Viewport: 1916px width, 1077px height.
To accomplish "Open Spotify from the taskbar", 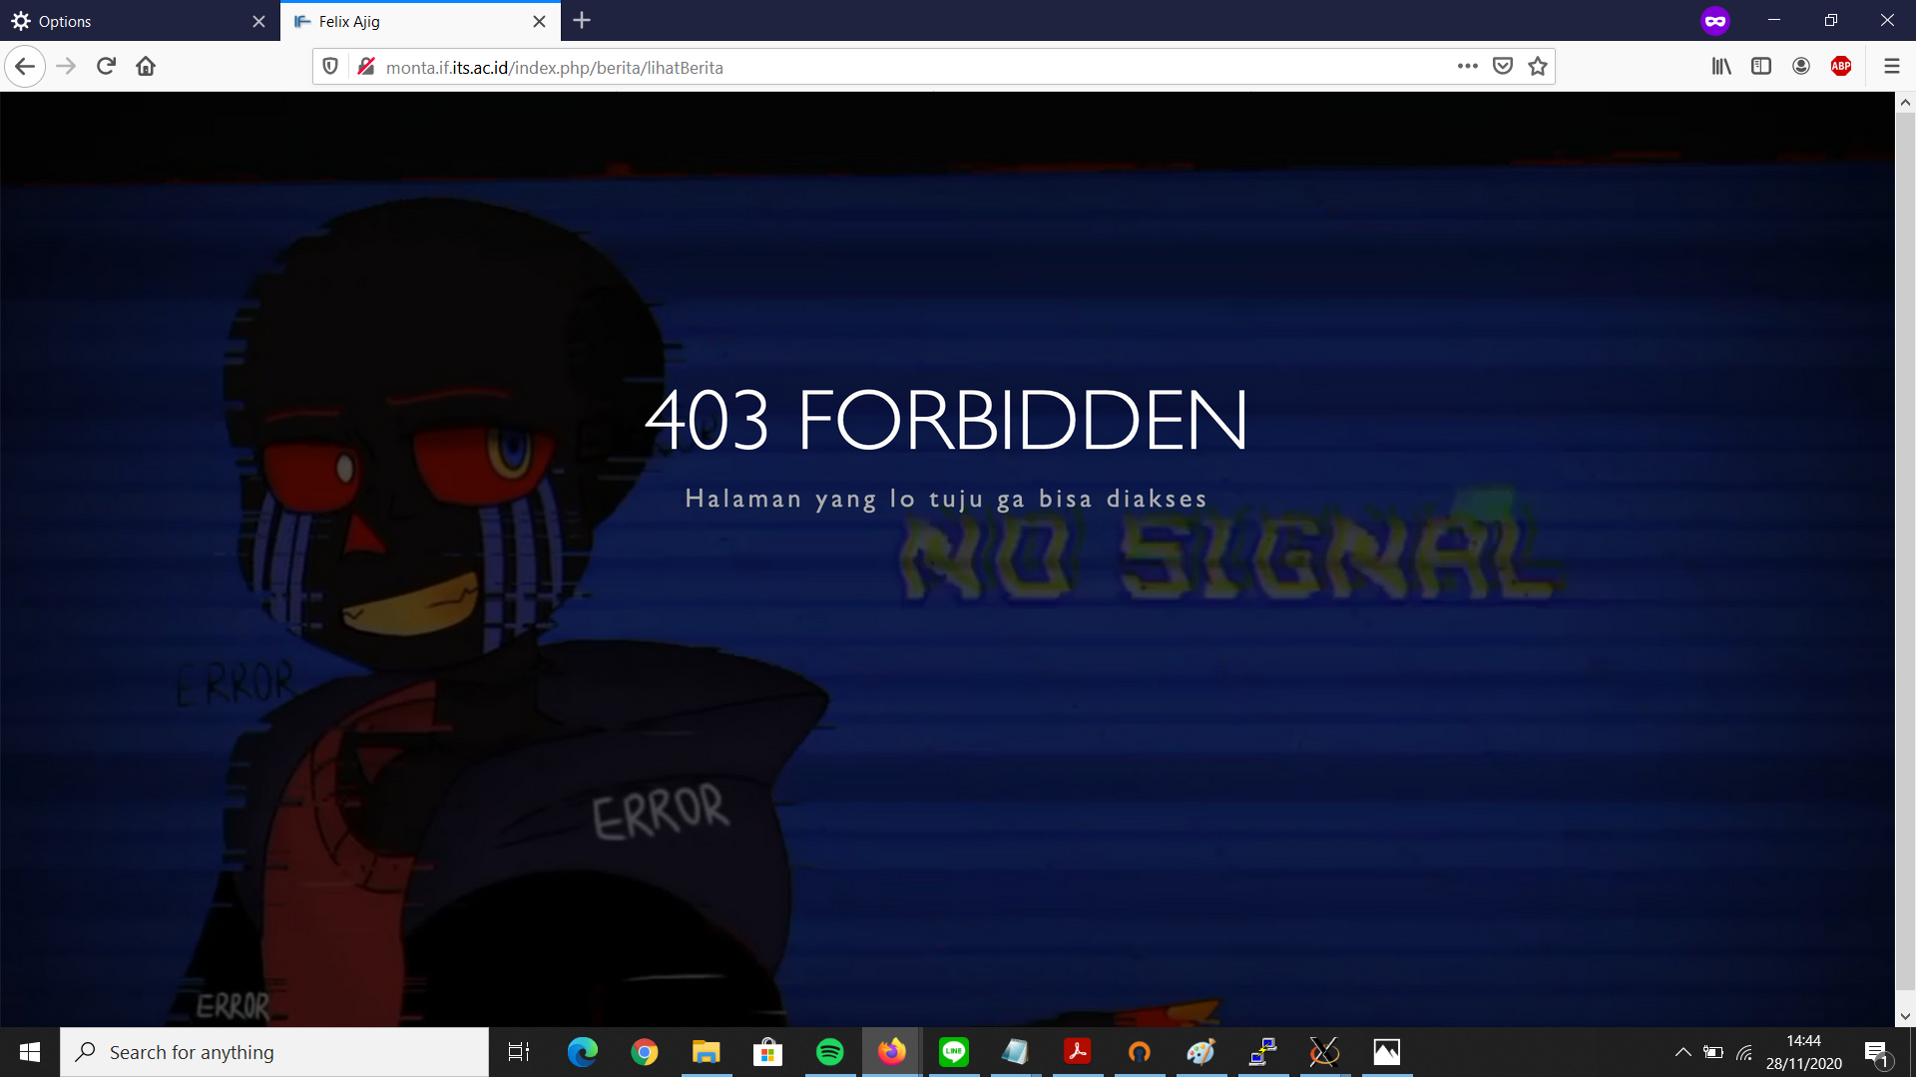I will tap(829, 1052).
